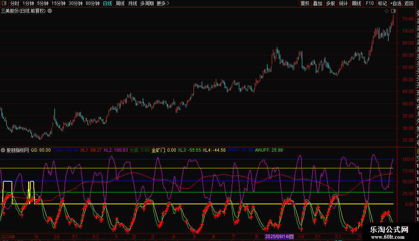The image size is (419, 241).
Task: Click the 金矿门: 0.00 value
Action: tap(164, 150)
